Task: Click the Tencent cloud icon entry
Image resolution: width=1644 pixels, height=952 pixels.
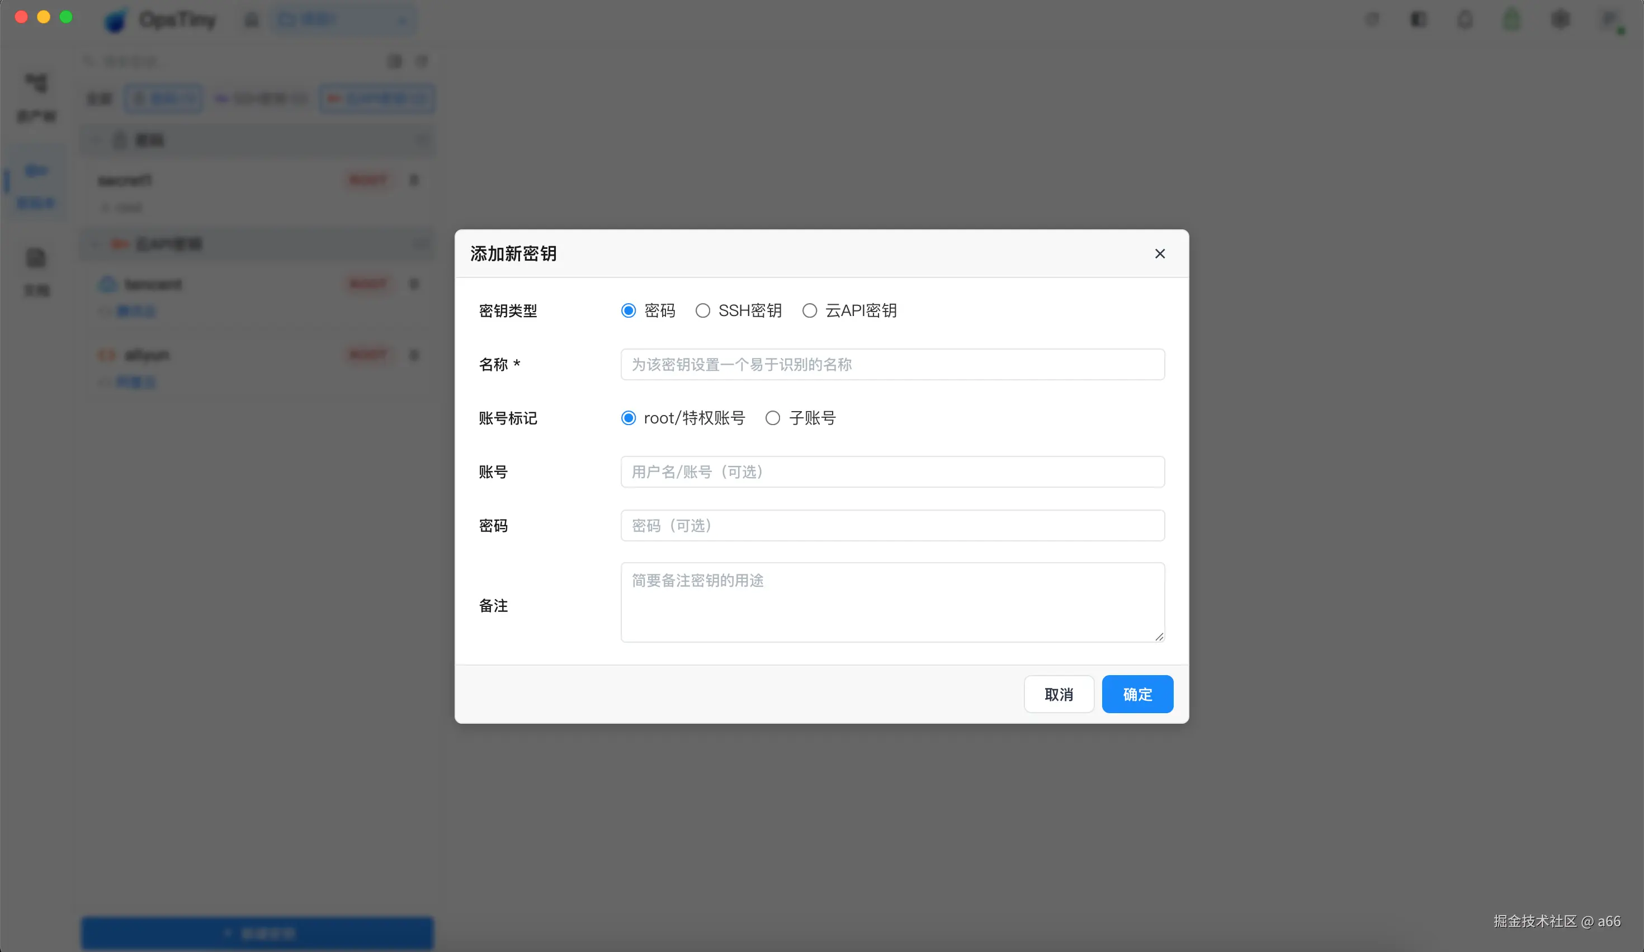Action: point(107,285)
